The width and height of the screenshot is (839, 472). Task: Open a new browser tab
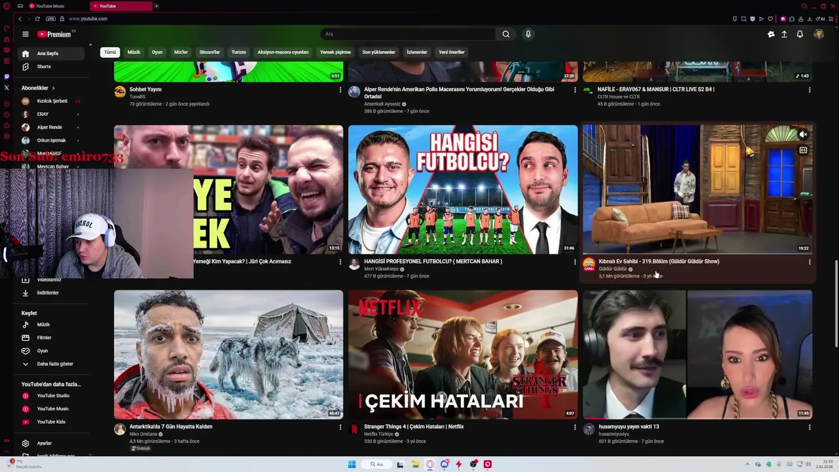click(156, 6)
